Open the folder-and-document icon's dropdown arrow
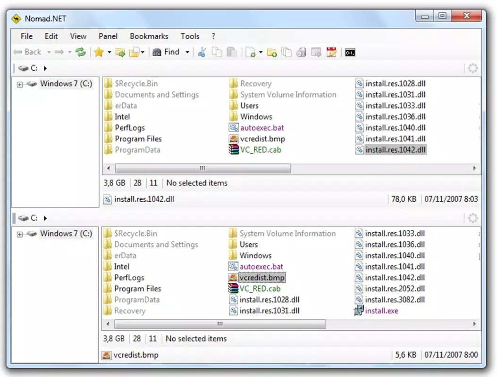497x377 pixels. click(x=143, y=52)
